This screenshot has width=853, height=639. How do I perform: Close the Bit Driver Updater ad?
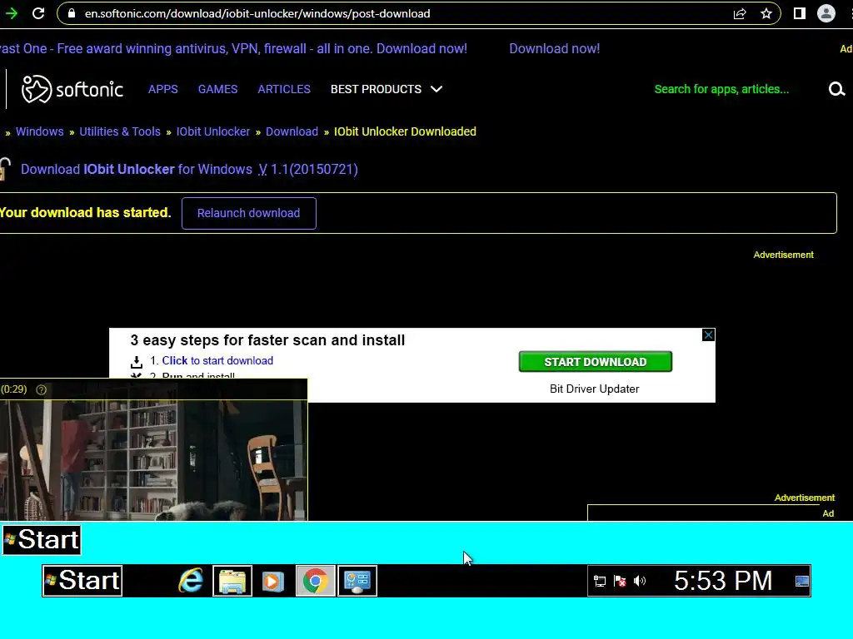708,334
